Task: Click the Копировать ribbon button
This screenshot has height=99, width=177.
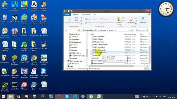Action: click(x=69, y=20)
